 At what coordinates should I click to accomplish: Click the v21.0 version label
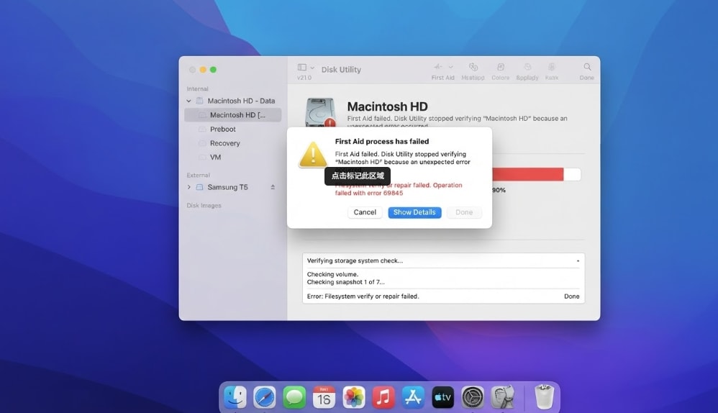tap(304, 78)
